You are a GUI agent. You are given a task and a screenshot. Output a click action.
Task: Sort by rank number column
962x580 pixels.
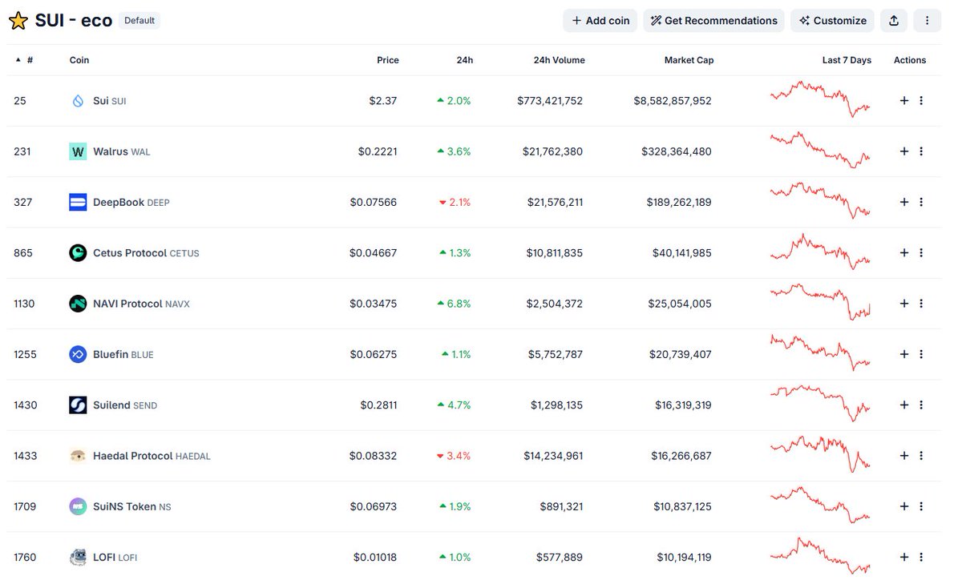(24, 60)
